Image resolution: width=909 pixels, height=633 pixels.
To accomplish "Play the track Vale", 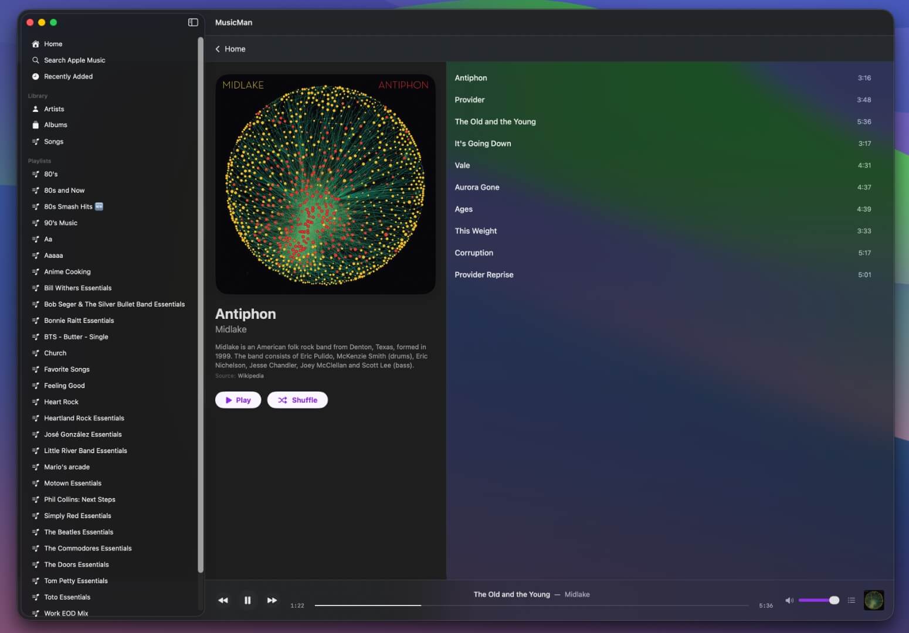I will [663, 165].
